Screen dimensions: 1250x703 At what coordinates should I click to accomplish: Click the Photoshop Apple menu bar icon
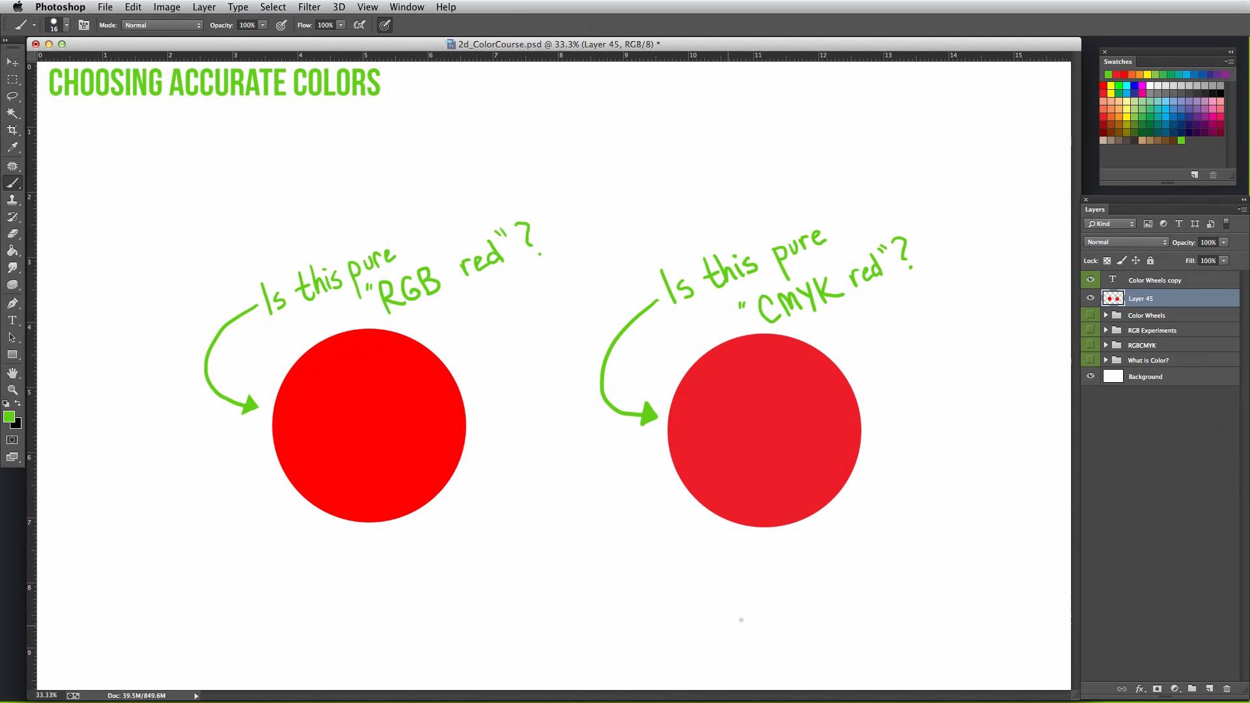coord(16,7)
